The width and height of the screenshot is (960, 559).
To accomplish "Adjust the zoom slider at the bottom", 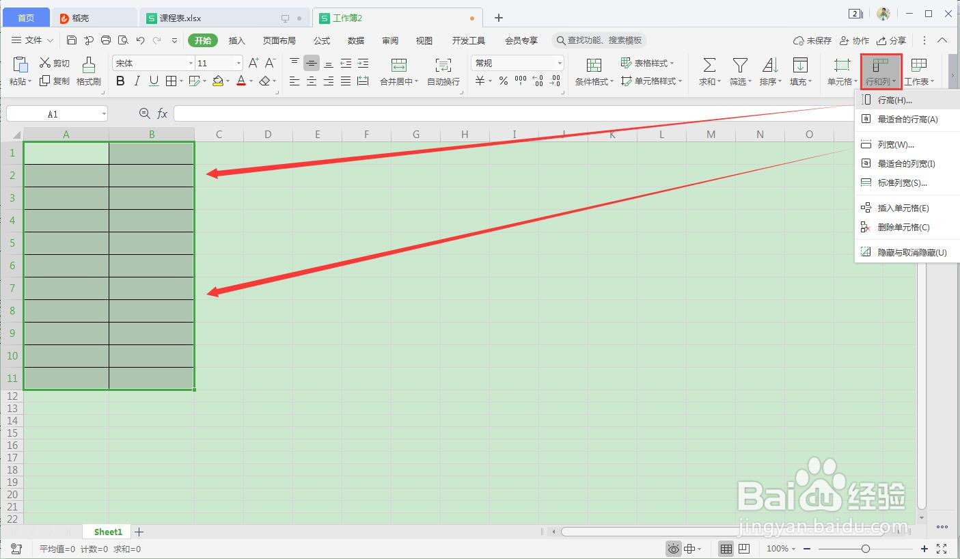I will [866, 548].
